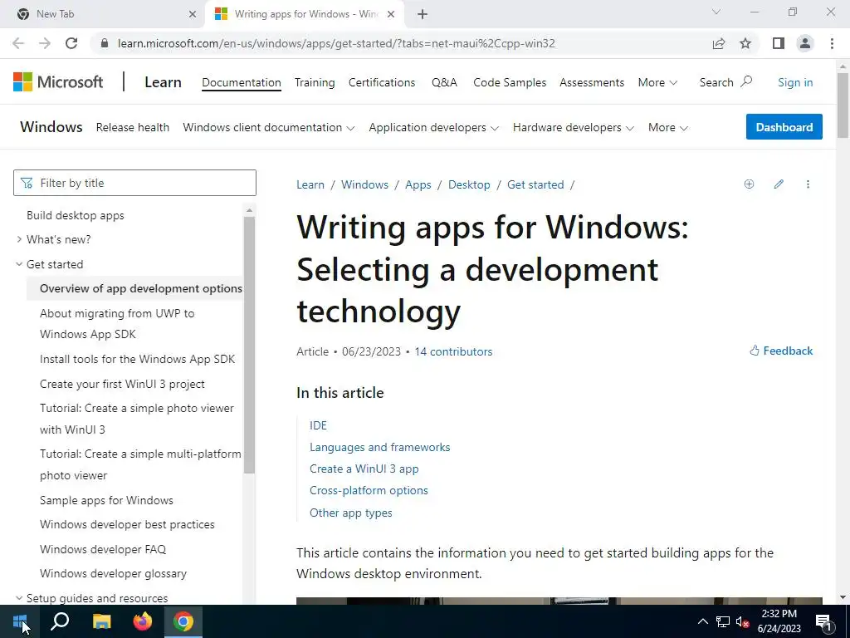
Task: Open Windows developer glossary item
Action: click(113, 573)
